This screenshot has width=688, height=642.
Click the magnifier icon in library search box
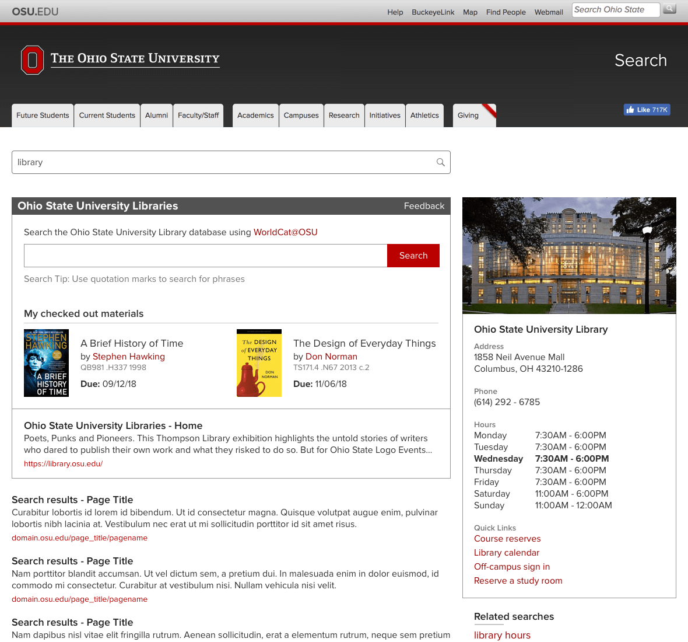pyautogui.click(x=441, y=162)
